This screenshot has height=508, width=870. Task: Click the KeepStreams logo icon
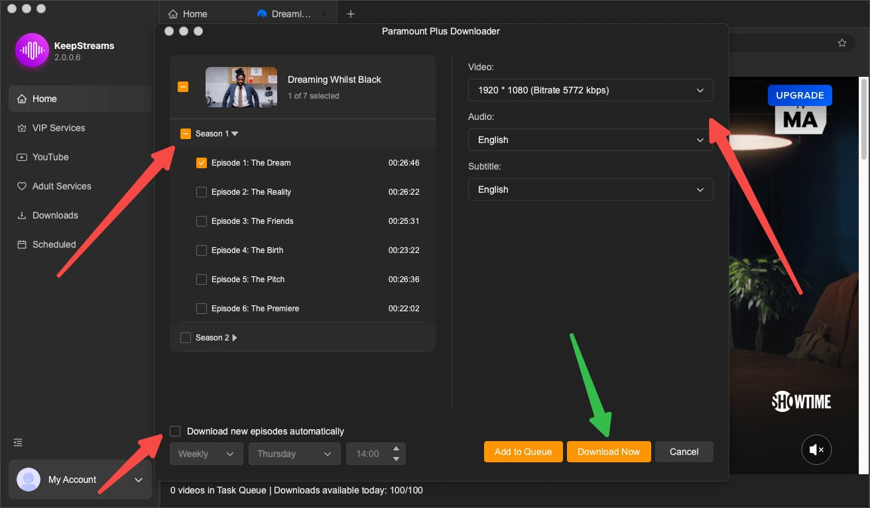click(x=32, y=50)
